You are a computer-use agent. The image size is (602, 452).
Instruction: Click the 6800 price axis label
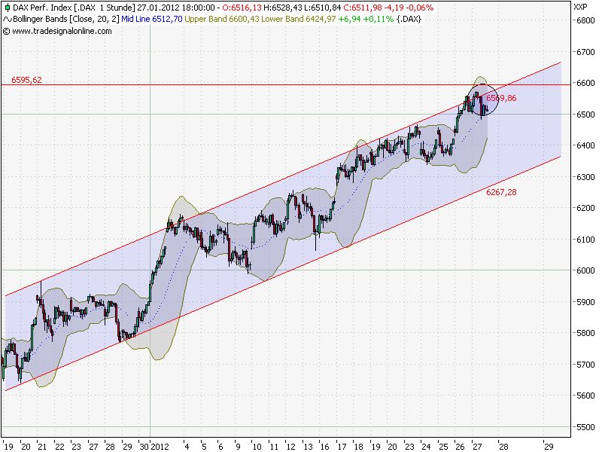click(585, 21)
